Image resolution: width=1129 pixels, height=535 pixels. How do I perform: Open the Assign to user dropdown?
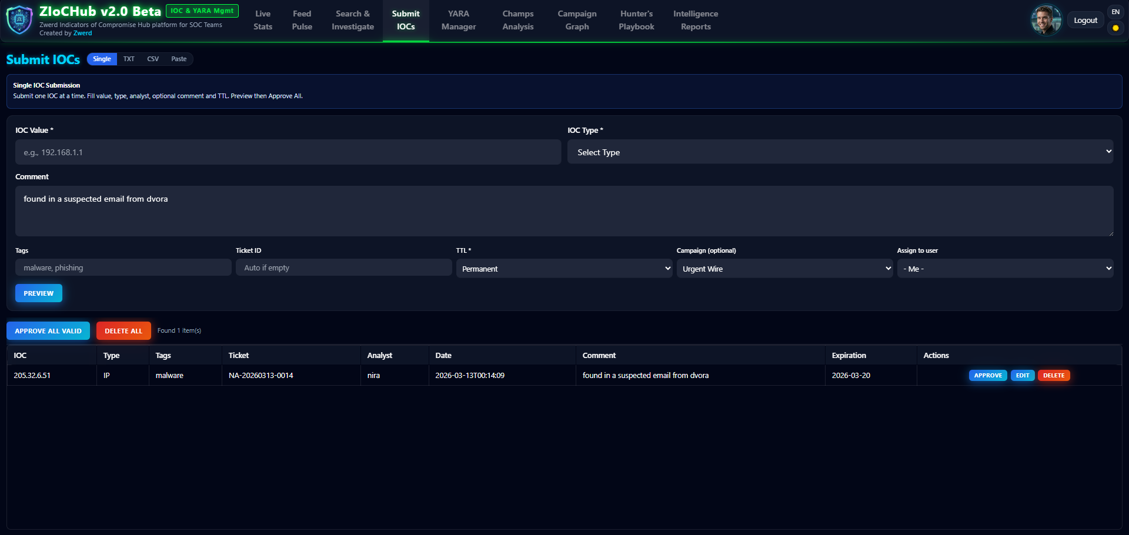(x=1005, y=269)
